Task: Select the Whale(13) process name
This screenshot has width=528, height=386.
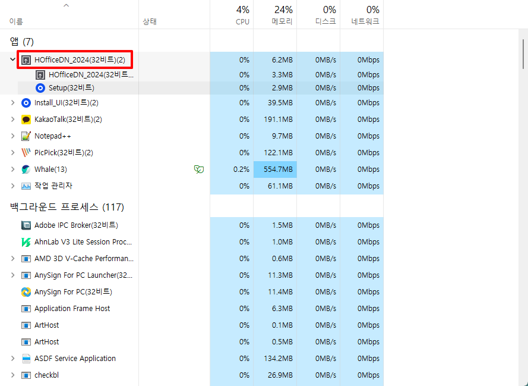Action: (50, 170)
